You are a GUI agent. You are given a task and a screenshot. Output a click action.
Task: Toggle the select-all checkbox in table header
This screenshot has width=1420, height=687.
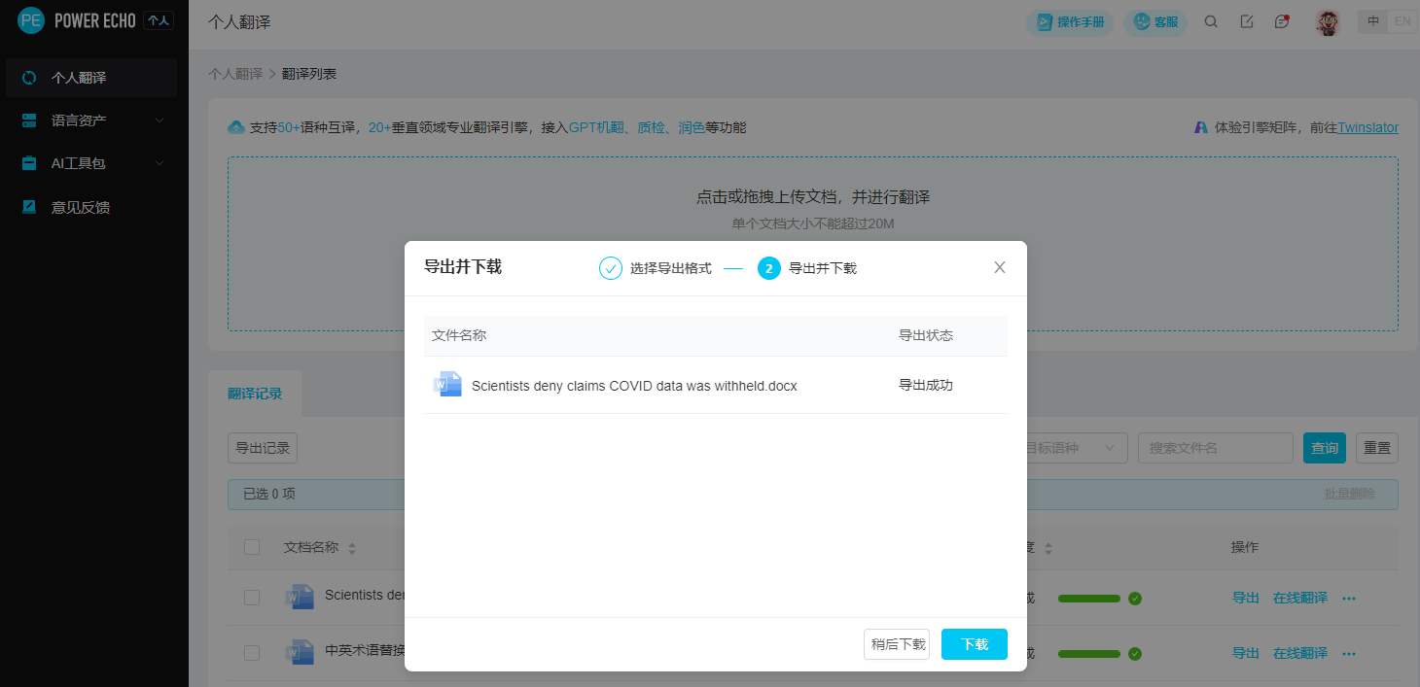(x=252, y=546)
